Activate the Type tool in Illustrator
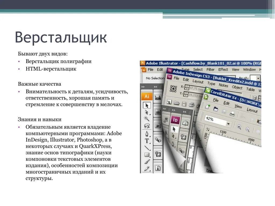This screenshot has height=206, width=275. (x=147, y=141)
